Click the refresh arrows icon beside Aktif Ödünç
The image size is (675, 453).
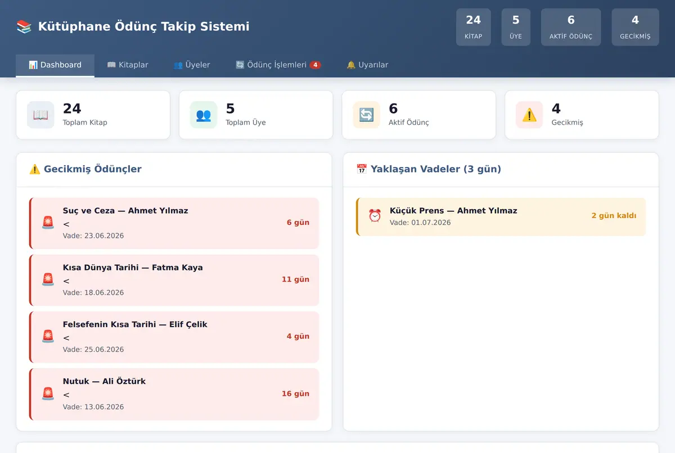pos(367,115)
